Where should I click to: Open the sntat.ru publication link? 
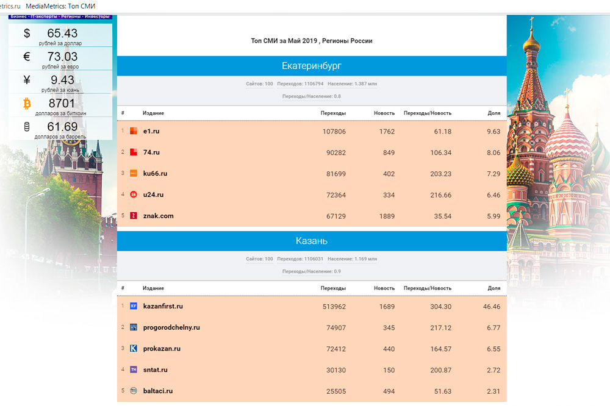155,369
